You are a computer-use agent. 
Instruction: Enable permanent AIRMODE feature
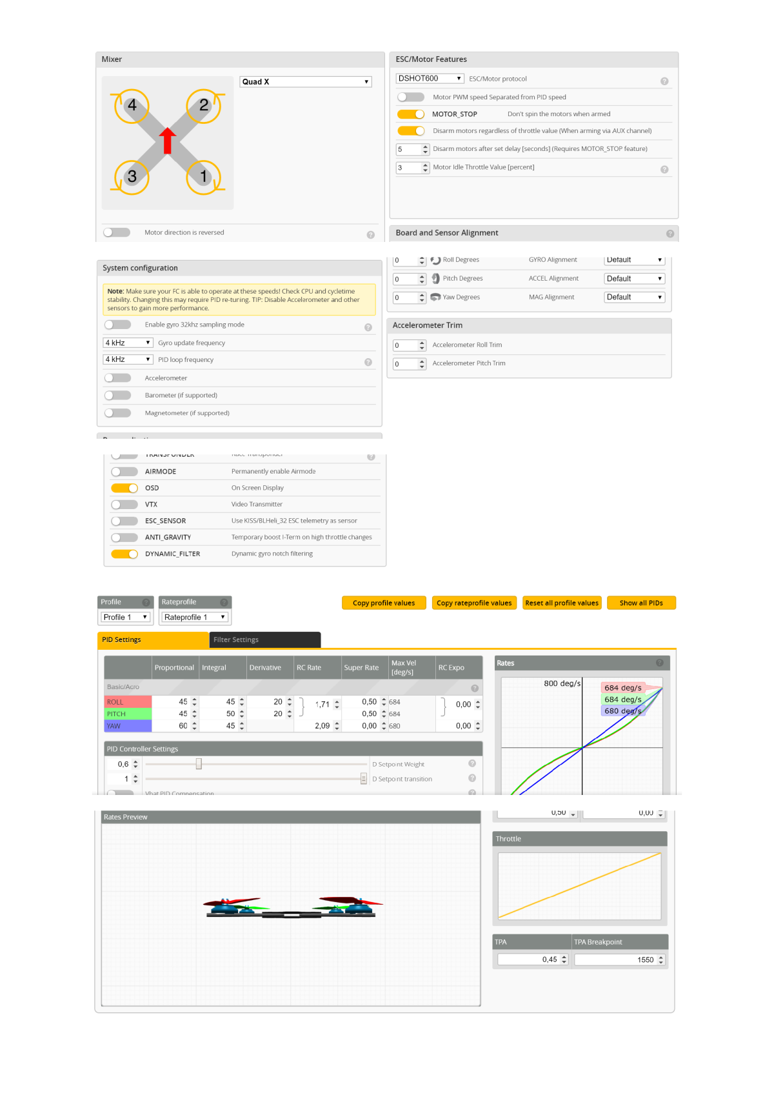(124, 472)
